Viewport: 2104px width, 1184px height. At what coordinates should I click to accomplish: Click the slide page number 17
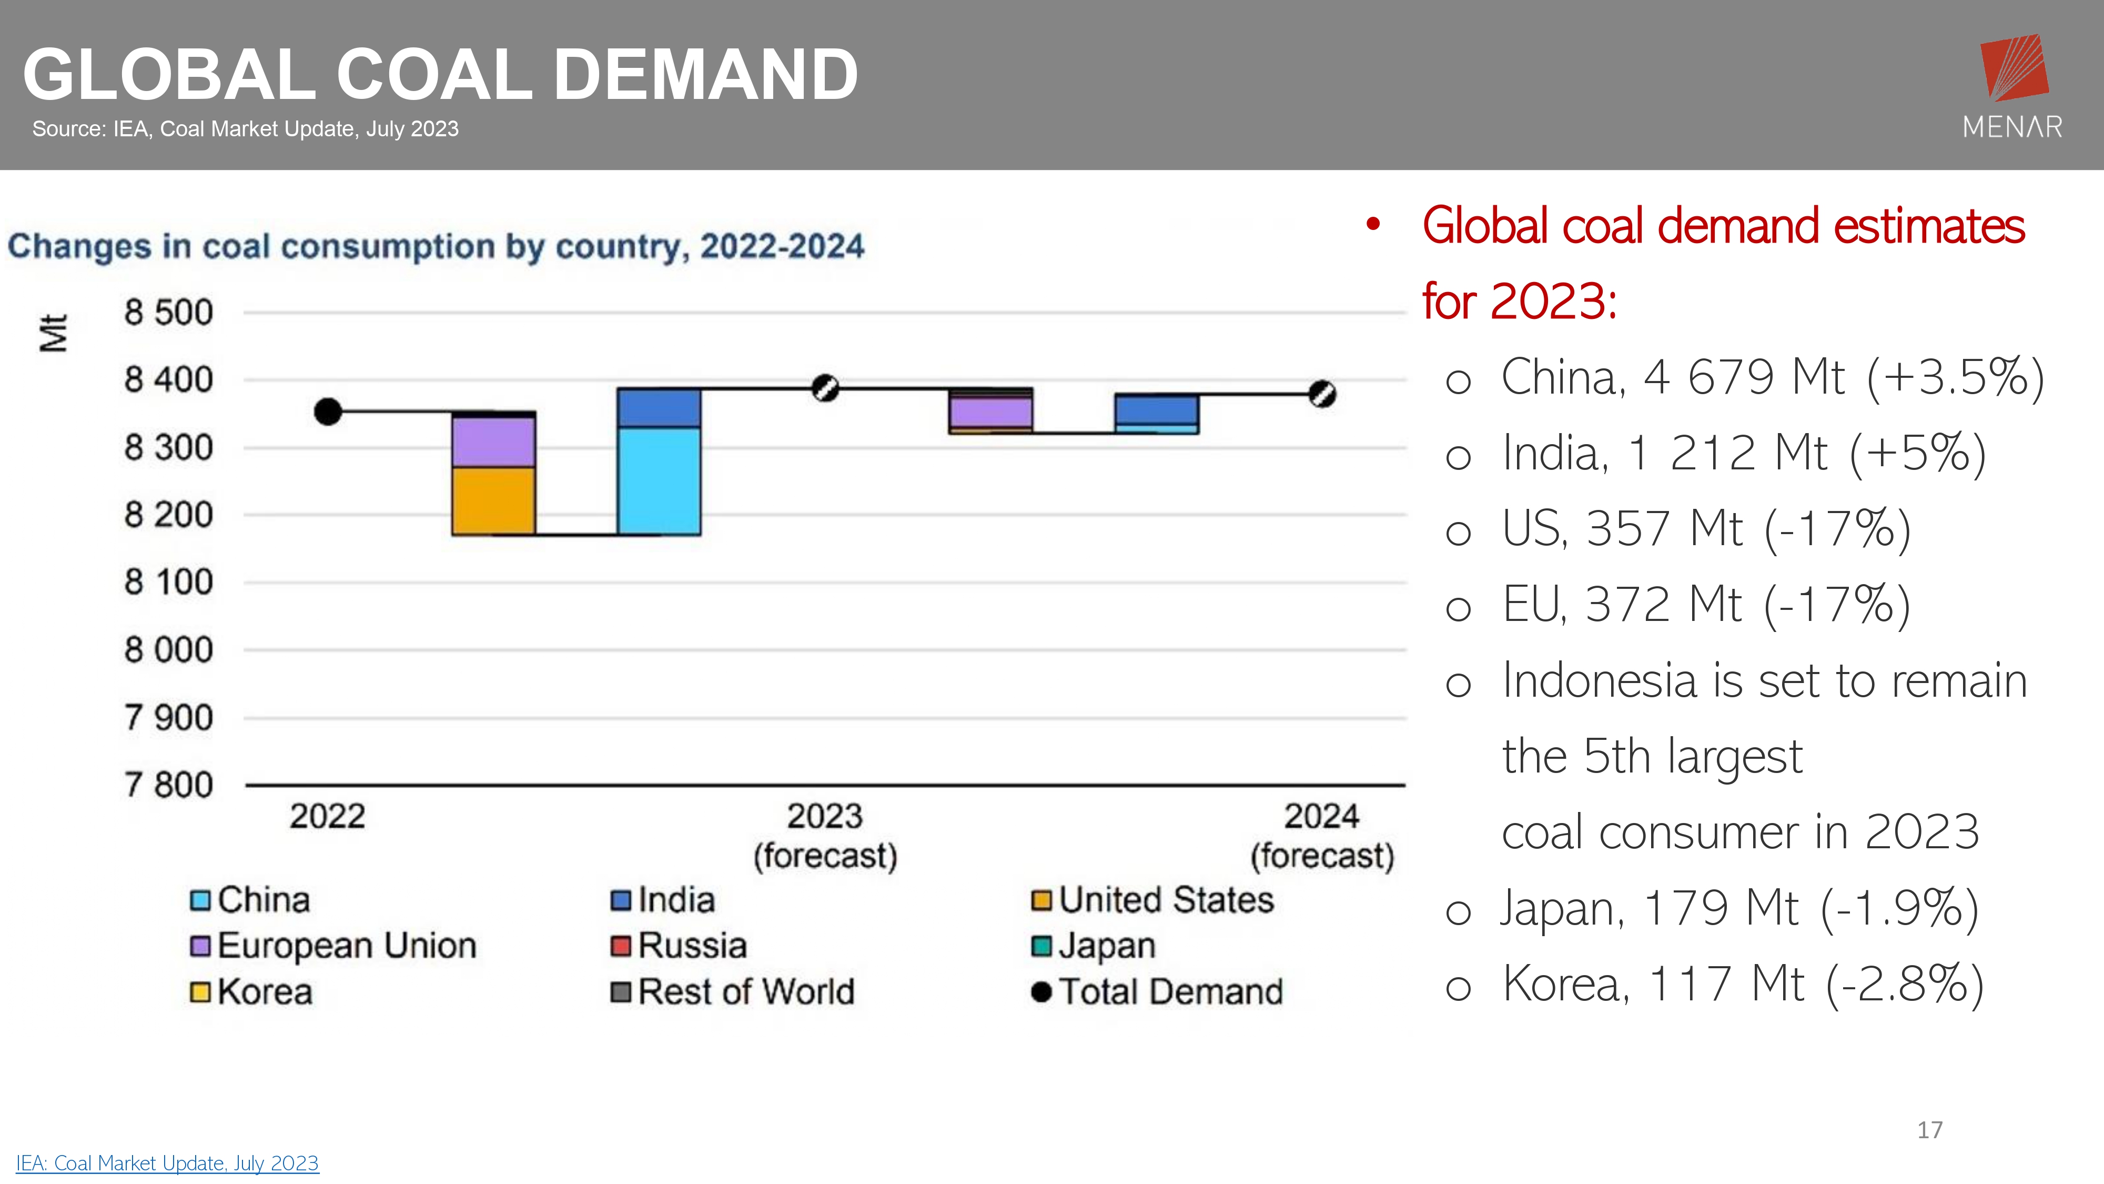(1929, 1129)
